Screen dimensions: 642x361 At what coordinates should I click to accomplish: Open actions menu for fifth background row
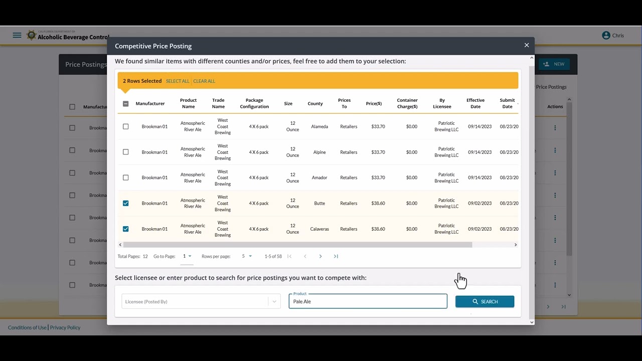(555, 218)
